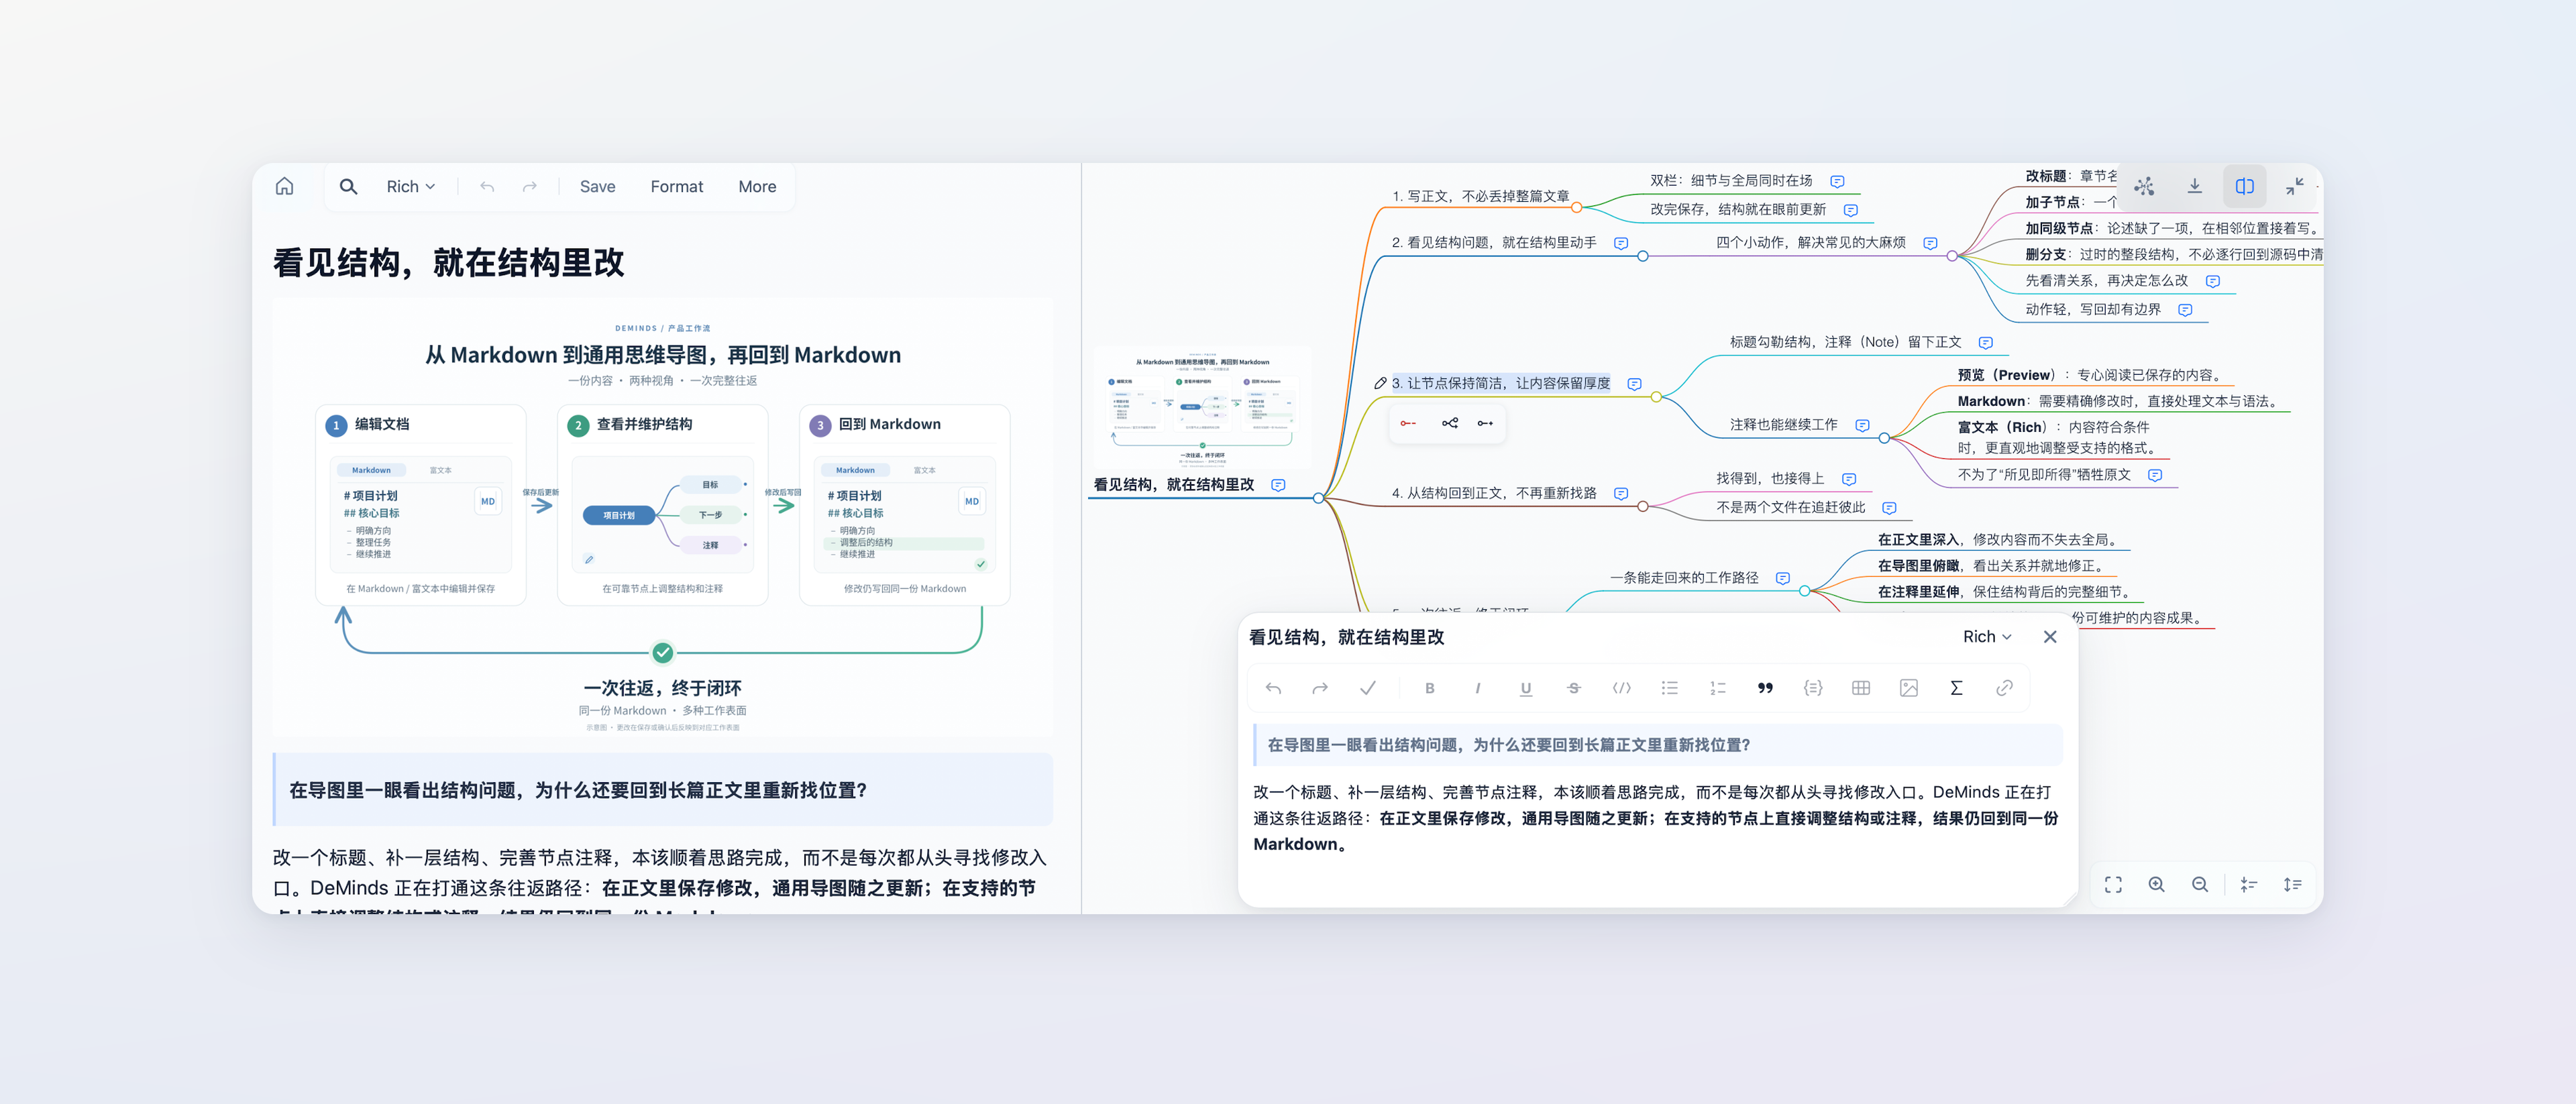Collapse node 4 从结构回到正文 branch circle
This screenshot has width=2576, height=1104.
click(x=1643, y=506)
